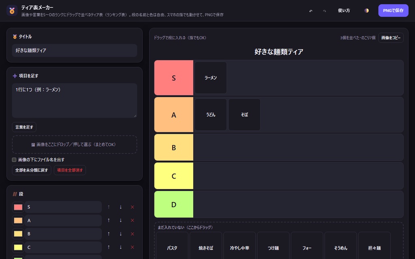
Task: Select the そば item in A tier
Action: (244, 115)
